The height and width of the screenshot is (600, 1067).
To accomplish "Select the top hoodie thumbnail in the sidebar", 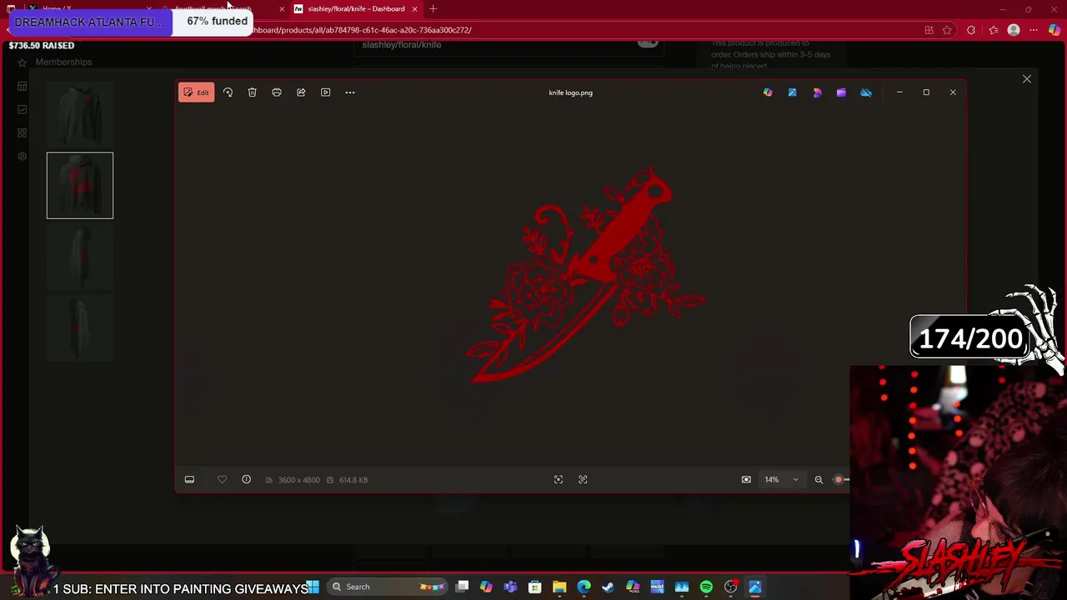I will point(80,114).
